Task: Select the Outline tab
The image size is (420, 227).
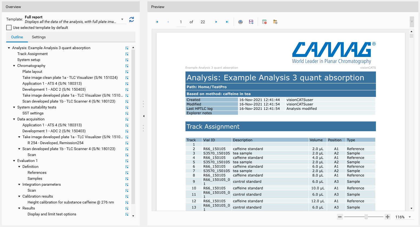Action: (17, 37)
